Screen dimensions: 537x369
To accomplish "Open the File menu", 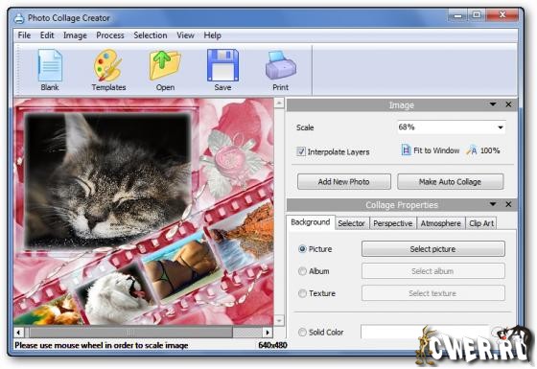I will [24, 35].
